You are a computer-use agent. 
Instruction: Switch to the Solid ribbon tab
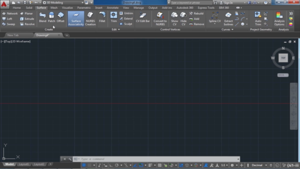tap(29, 8)
